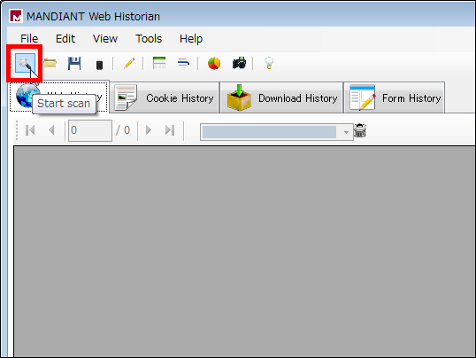Expand the filter combo box arrow

click(x=346, y=132)
